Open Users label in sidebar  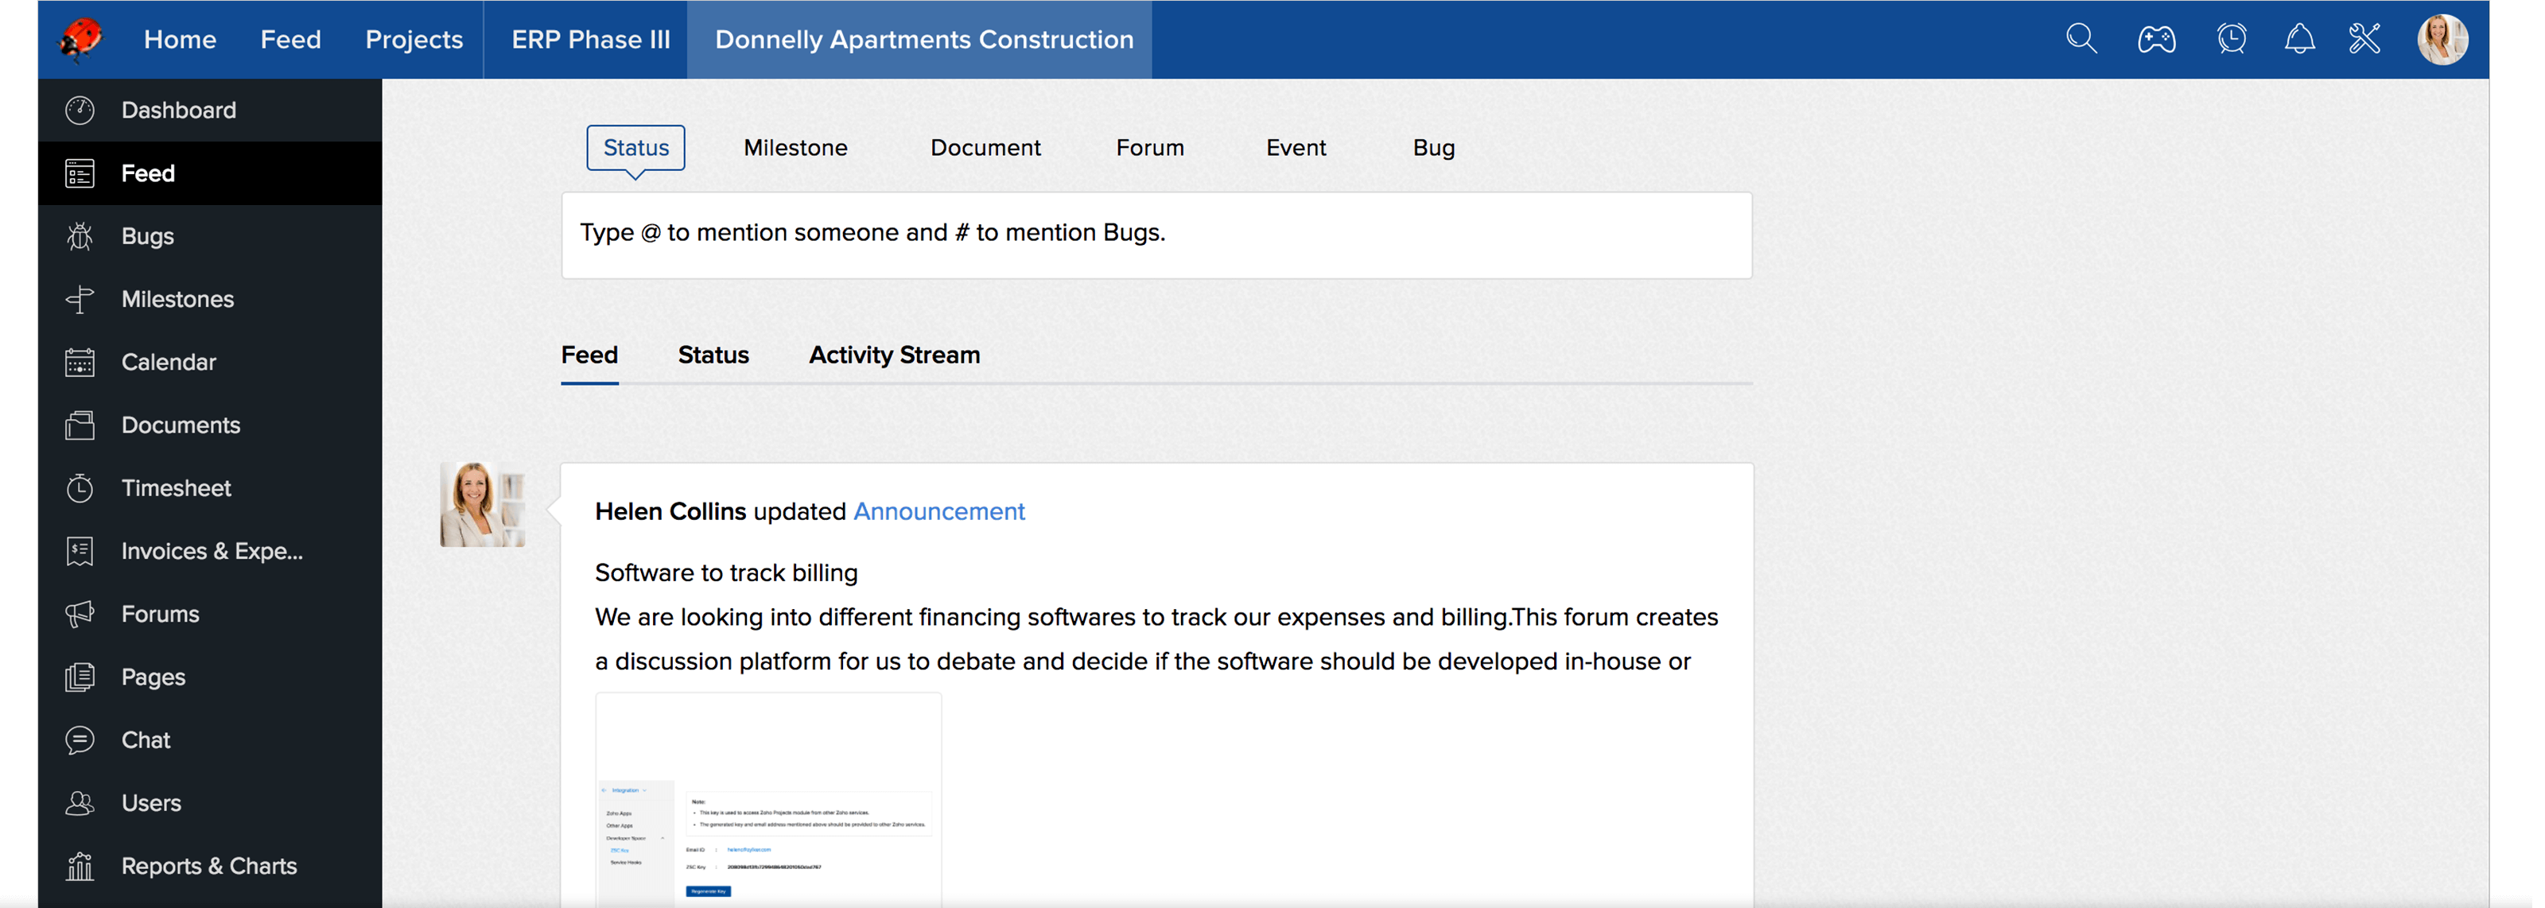tap(151, 803)
